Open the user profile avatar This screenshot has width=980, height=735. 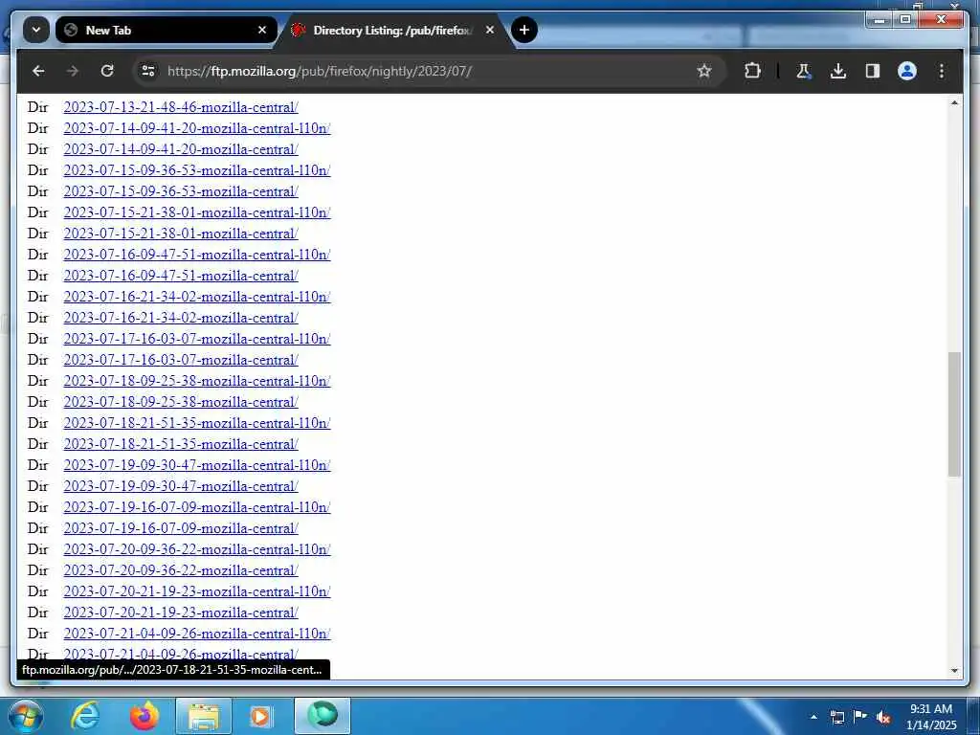[907, 71]
